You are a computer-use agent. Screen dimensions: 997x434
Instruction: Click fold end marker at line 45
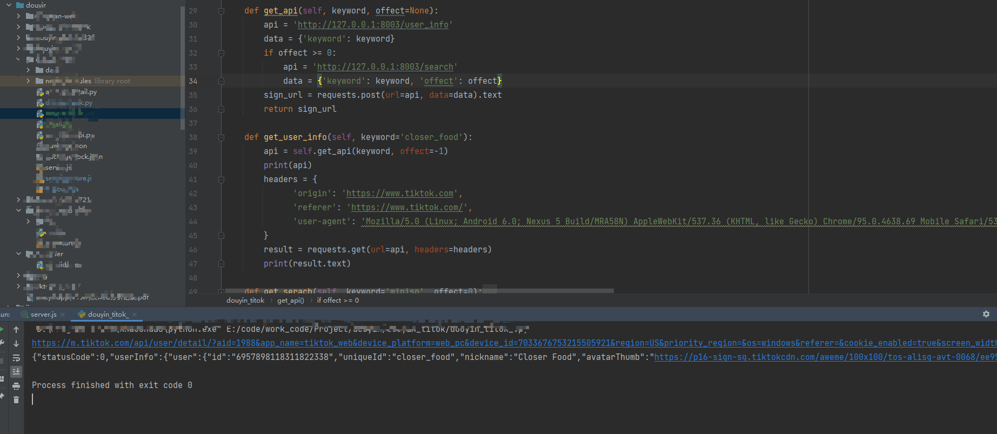click(221, 236)
